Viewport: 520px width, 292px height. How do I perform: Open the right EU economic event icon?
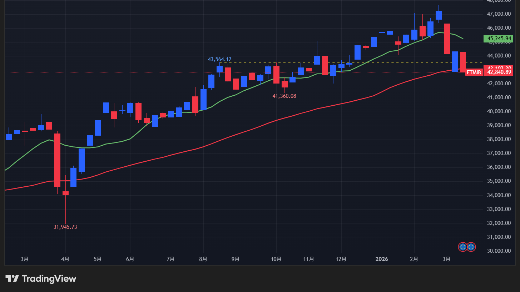[471, 247]
